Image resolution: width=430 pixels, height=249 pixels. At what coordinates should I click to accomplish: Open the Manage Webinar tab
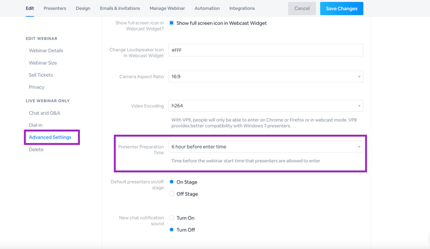[x=167, y=8]
